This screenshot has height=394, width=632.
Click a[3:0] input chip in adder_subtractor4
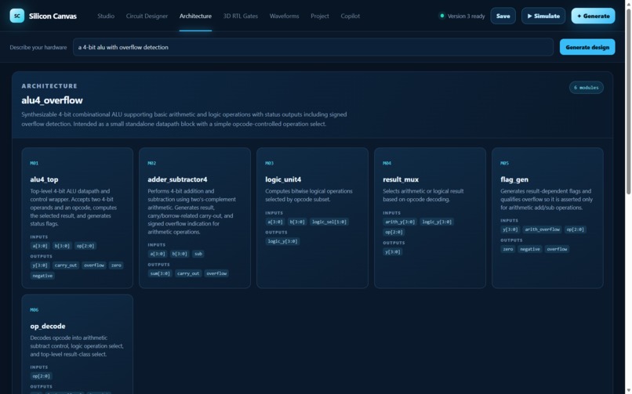point(158,254)
